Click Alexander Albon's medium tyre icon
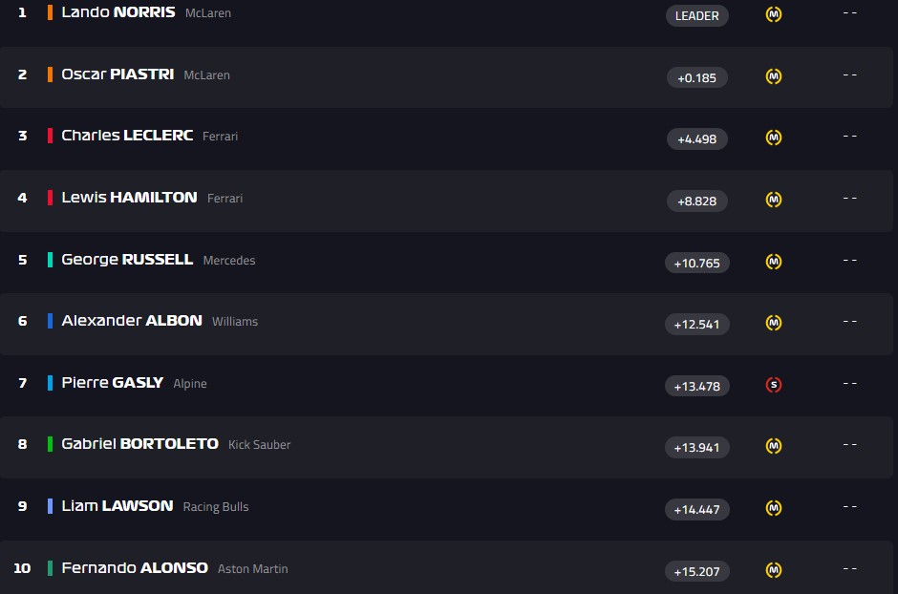This screenshot has width=898, height=594. click(774, 323)
